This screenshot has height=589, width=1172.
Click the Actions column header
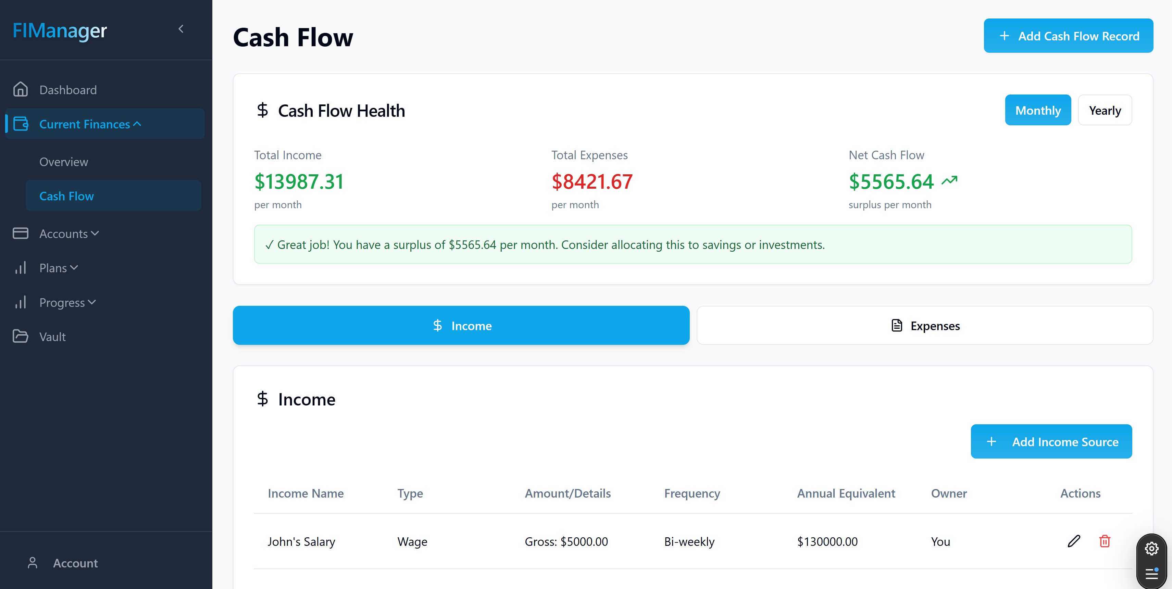pos(1080,493)
